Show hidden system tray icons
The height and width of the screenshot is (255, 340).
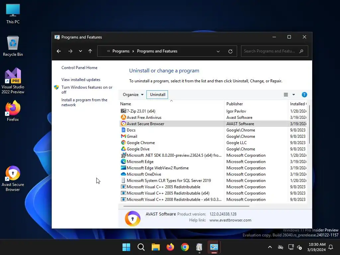[x=270, y=247]
